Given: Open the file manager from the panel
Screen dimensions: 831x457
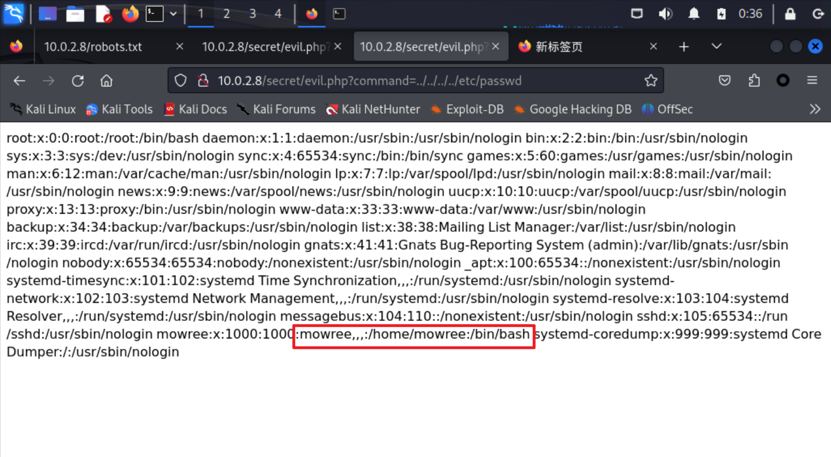Looking at the screenshot, I should pos(75,14).
